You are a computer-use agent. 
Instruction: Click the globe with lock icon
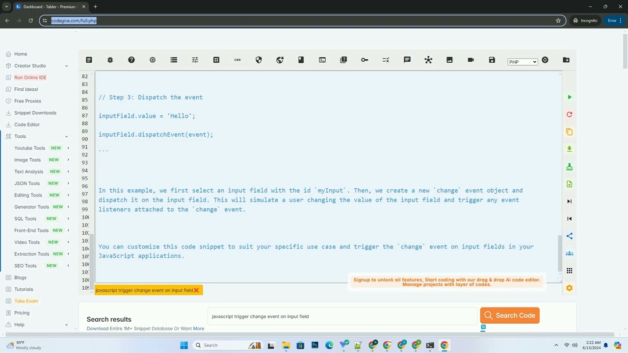coord(280,60)
